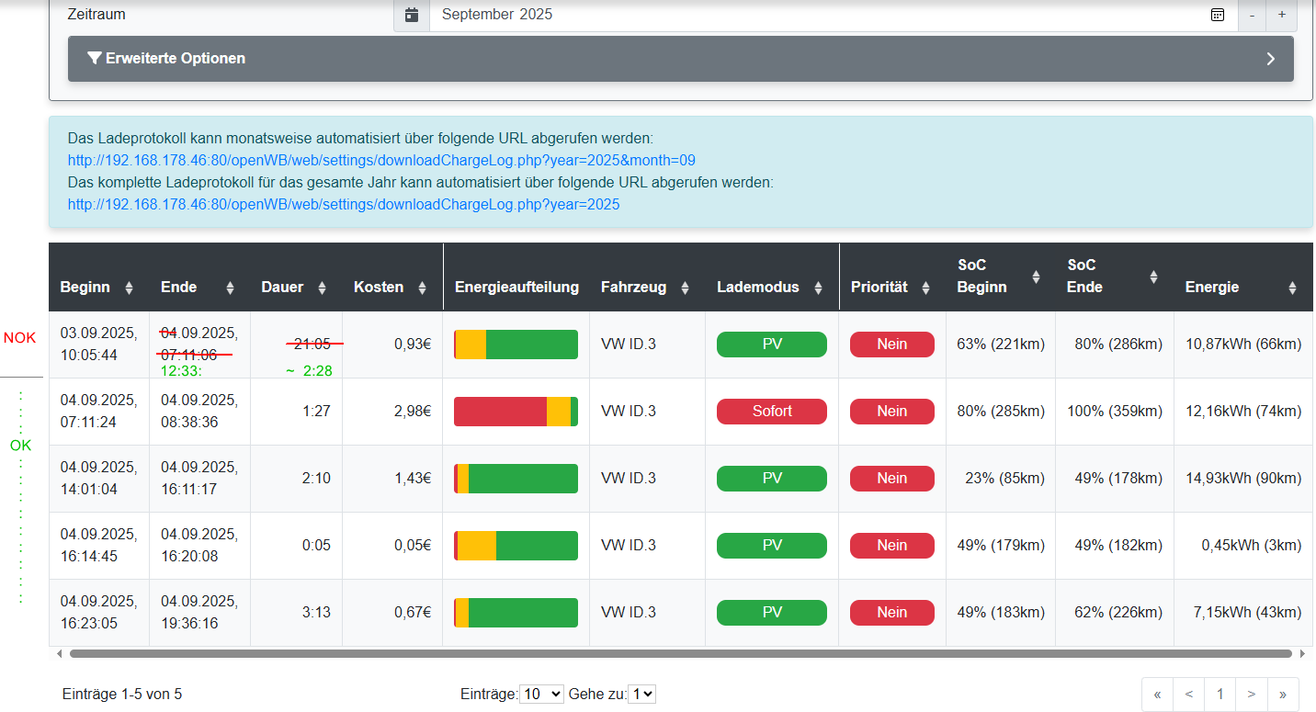Open the yearly charge log download URL
Image resolution: width=1316 pixels, height=712 pixels.
[x=344, y=204]
